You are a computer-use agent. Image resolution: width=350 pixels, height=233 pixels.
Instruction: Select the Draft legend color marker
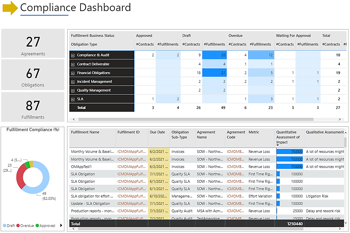(x=5, y=226)
